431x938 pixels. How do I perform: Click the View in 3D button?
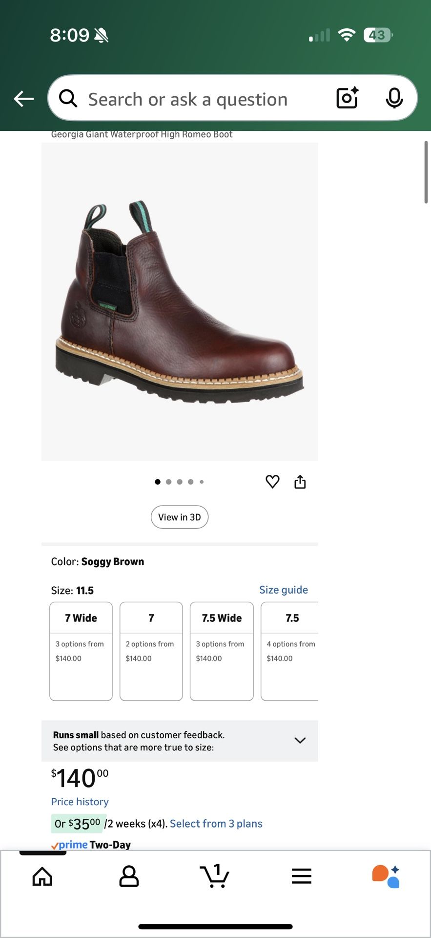tap(179, 517)
